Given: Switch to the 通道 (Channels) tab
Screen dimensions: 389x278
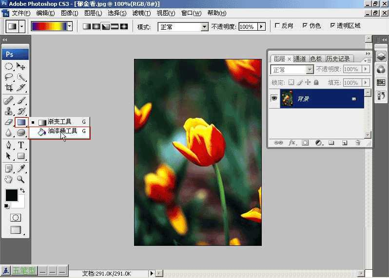Looking at the screenshot, I should [300, 59].
